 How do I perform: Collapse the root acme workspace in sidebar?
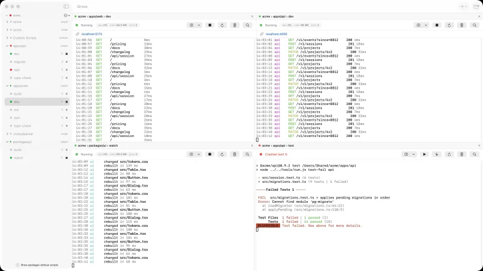(x=7, y=16)
